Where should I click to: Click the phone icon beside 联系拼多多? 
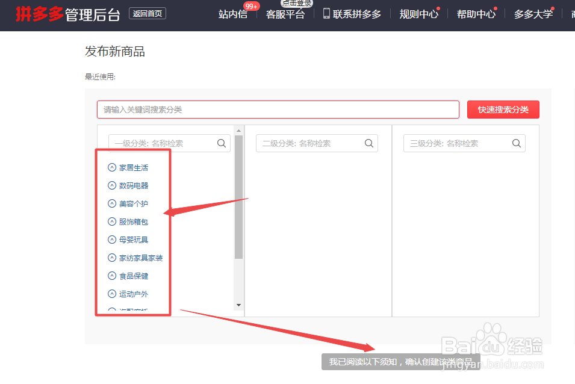click(x=326, y=14)
